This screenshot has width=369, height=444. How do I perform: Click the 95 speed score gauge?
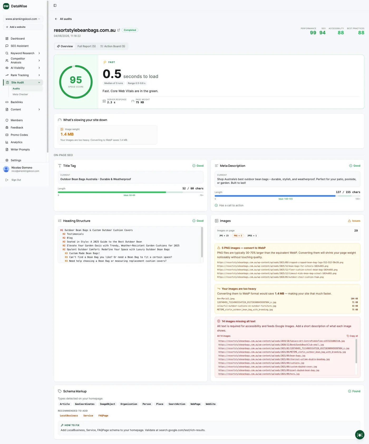pos(76,82)
